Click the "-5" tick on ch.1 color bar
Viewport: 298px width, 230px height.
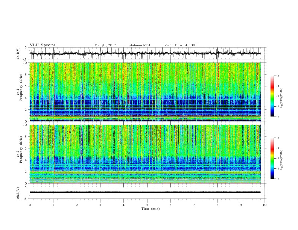tap(278, 96)
